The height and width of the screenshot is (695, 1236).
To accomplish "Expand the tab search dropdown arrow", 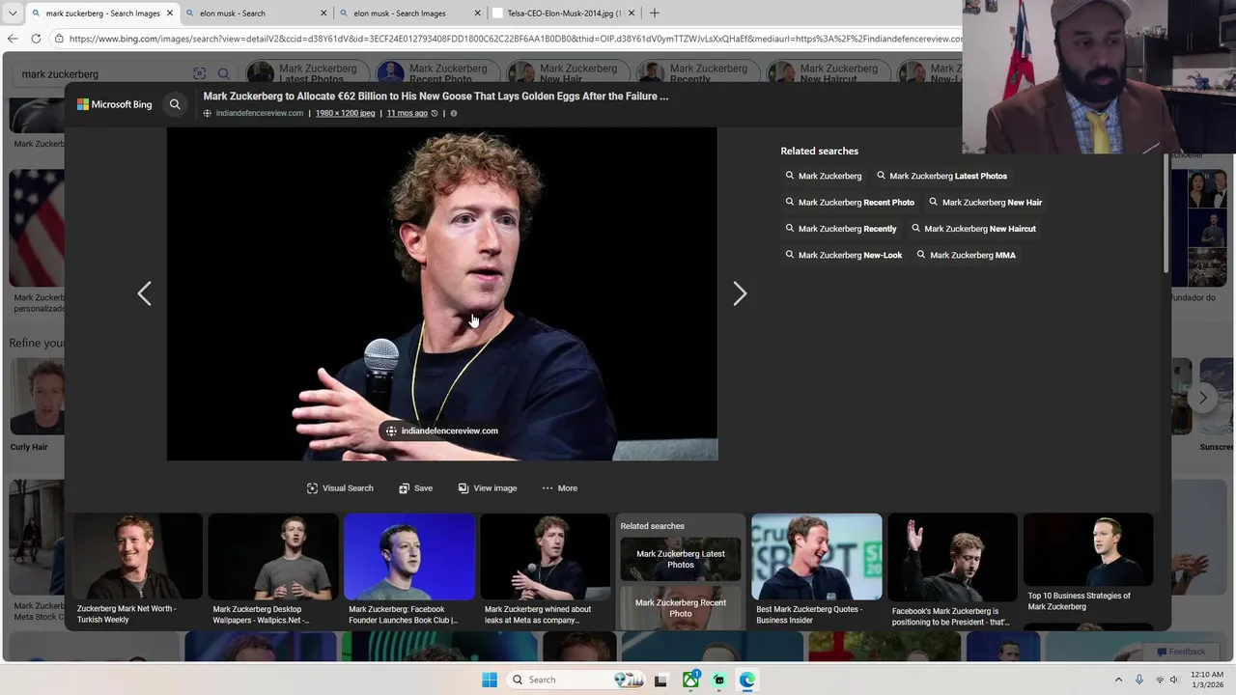I will coord(13,14).
